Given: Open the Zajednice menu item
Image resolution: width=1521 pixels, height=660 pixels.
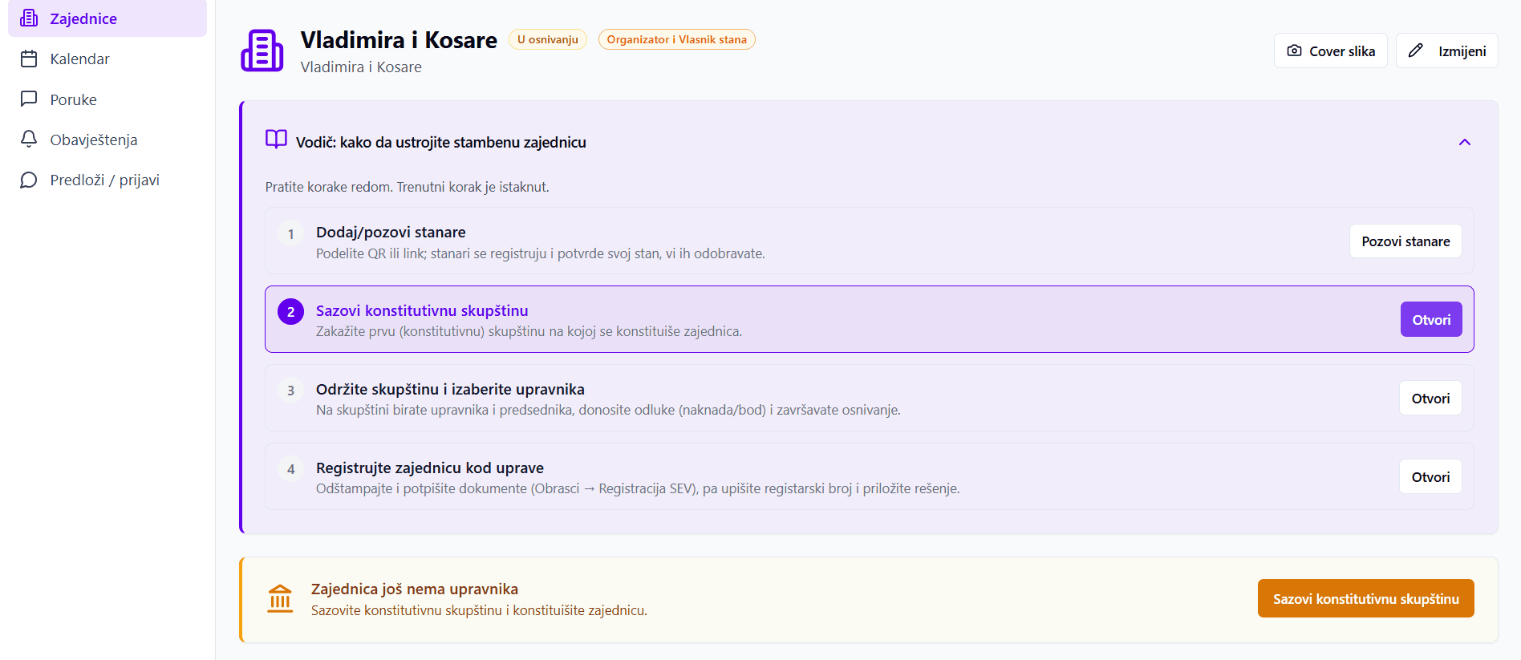Looking at the screenshot, I should 107,18.
